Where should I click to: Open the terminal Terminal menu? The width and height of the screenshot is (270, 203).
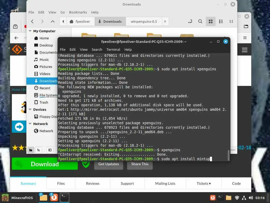click(113, 49)
